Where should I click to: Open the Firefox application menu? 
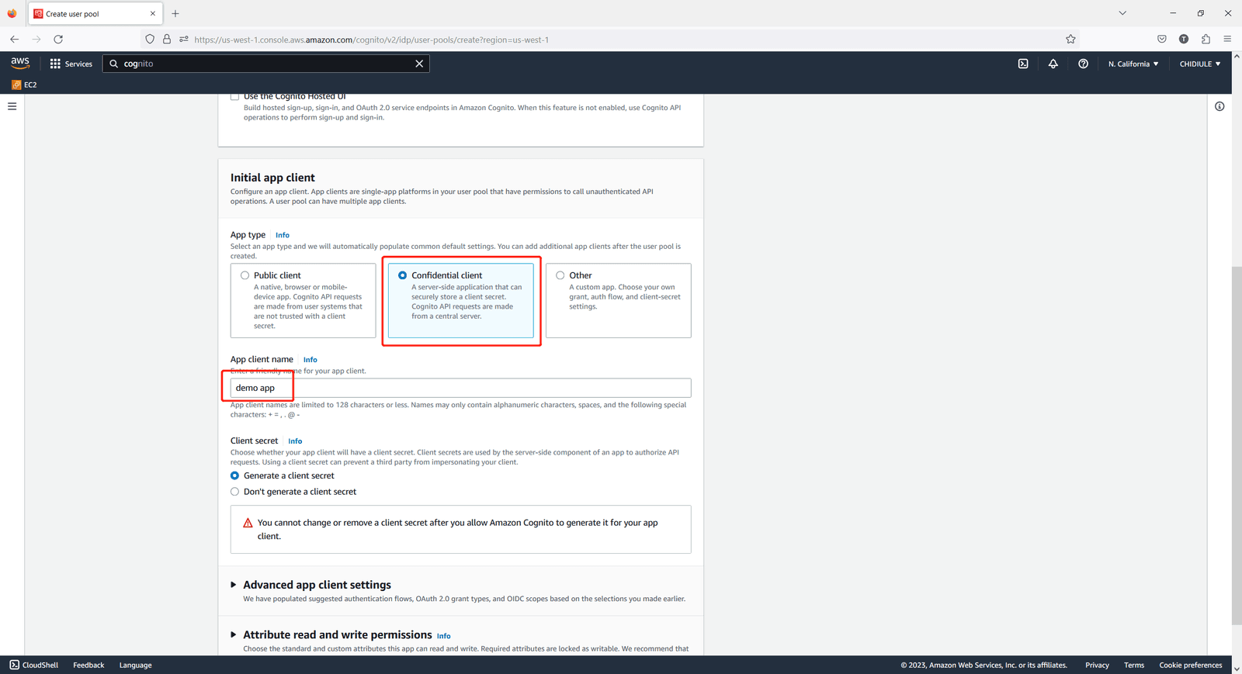[1227, 39]
